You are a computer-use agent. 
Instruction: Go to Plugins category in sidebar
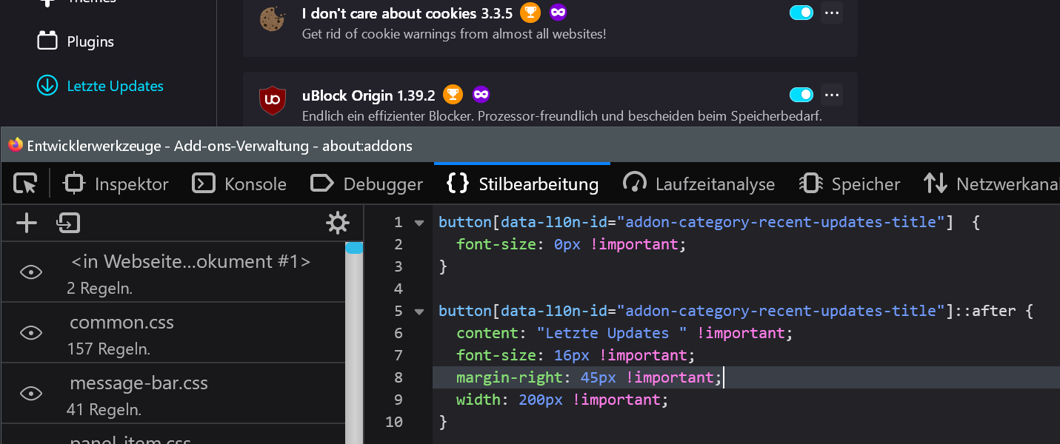pos(90,41)
